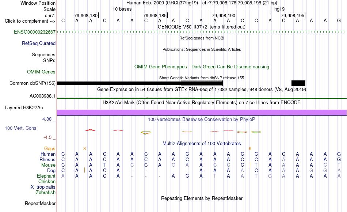Click the purple H3K27Ac signal bar
347x212 pixels.
[202, 113]
